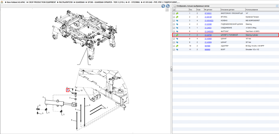Select 'Hardened Tension' usage cell
The image size is (279, 134).
(252, 17)
